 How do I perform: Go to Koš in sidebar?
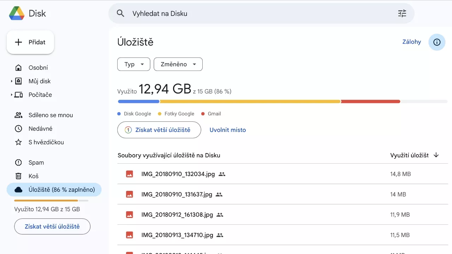point(34,176)
